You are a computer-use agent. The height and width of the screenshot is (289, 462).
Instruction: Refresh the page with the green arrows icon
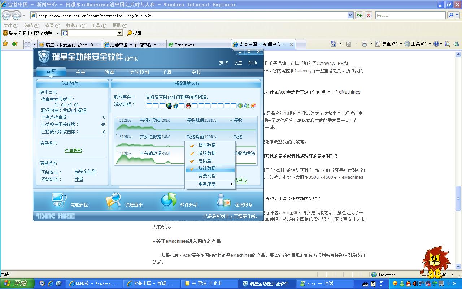[359, 15]
